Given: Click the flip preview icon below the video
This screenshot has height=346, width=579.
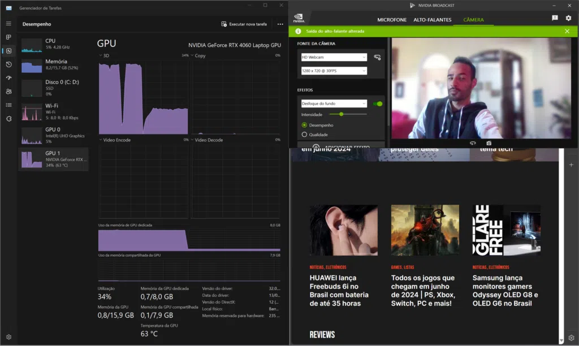Looking at the screenshot, I should click(473, 144).
